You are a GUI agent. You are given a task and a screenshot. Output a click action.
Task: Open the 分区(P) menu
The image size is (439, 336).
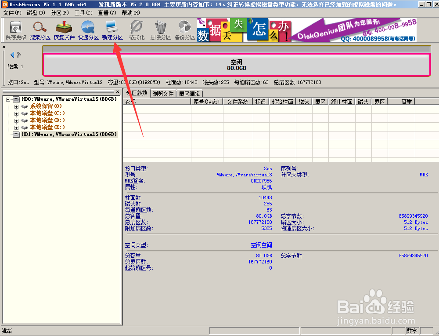tap(60, 13)
